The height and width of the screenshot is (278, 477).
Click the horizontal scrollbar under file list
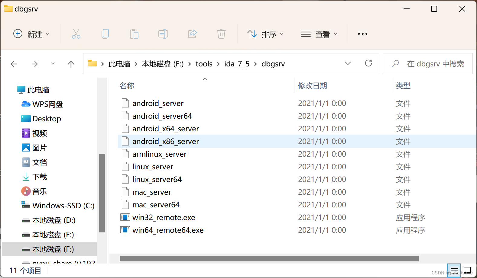point(269,258)
